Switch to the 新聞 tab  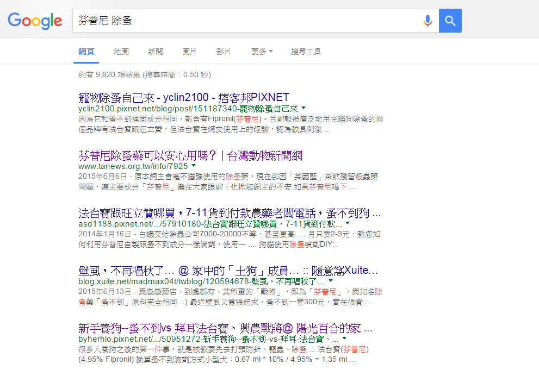(155, 52)
